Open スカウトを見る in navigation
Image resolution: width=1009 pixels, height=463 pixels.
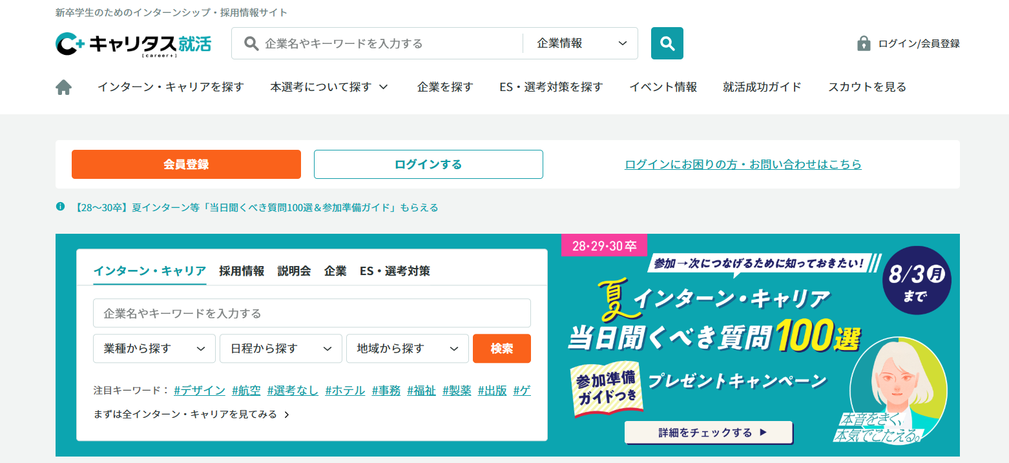[867, 87]
